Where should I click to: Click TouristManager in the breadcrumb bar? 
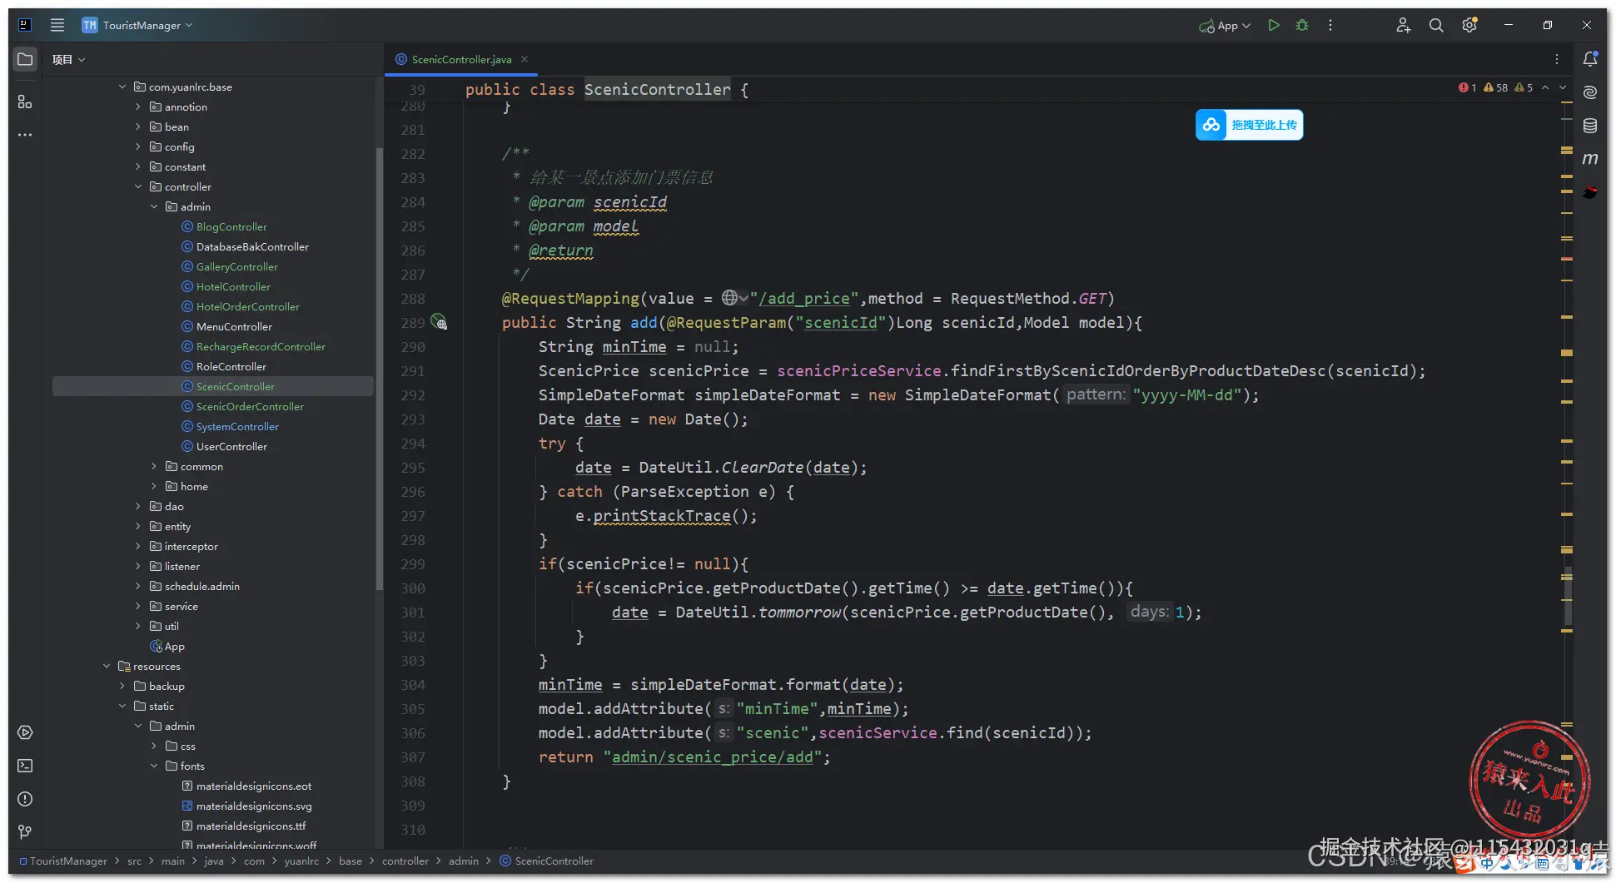coord(68,861)
